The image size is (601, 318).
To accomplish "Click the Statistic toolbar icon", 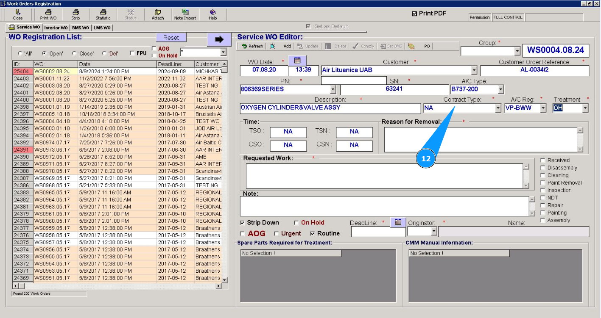I will point(103,13).
